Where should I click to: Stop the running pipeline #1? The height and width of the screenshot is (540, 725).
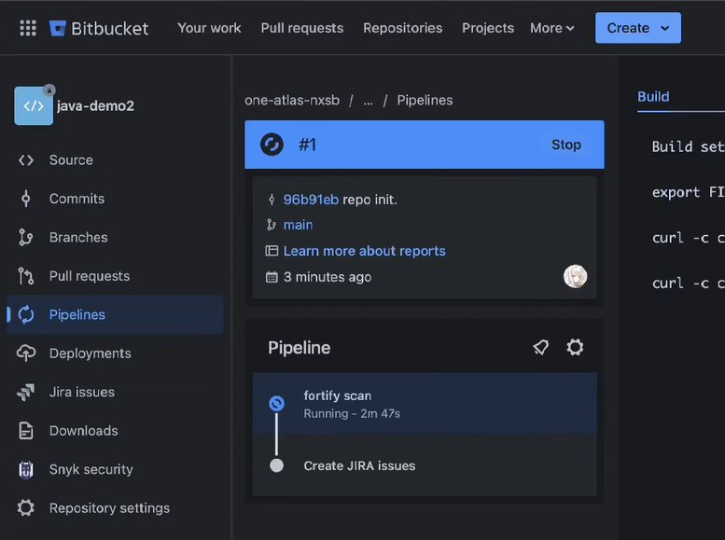(566, 145)
